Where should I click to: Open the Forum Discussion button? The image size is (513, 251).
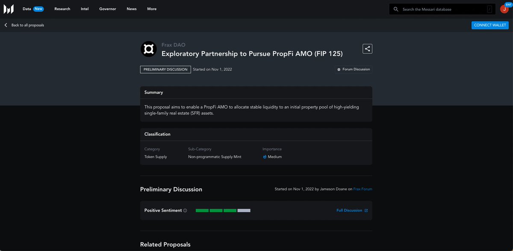coord(354,69)
